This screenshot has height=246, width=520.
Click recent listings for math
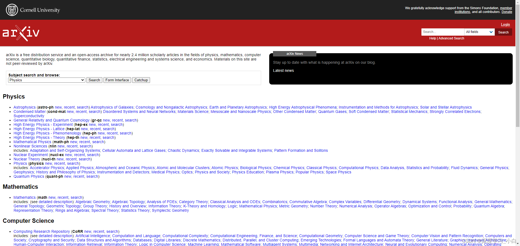point(63,197)
